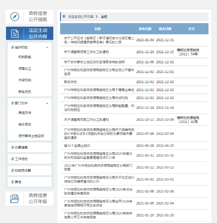Select 领导分工 in the sidebar

pyautogui.click(x=25, y=69)
